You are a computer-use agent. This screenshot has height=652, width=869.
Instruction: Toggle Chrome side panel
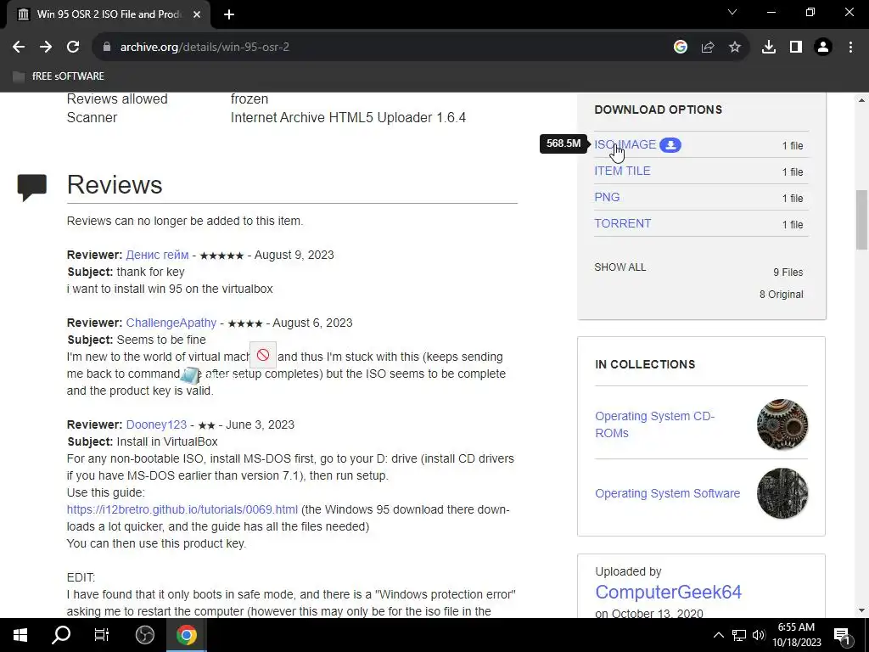[796, 48]
